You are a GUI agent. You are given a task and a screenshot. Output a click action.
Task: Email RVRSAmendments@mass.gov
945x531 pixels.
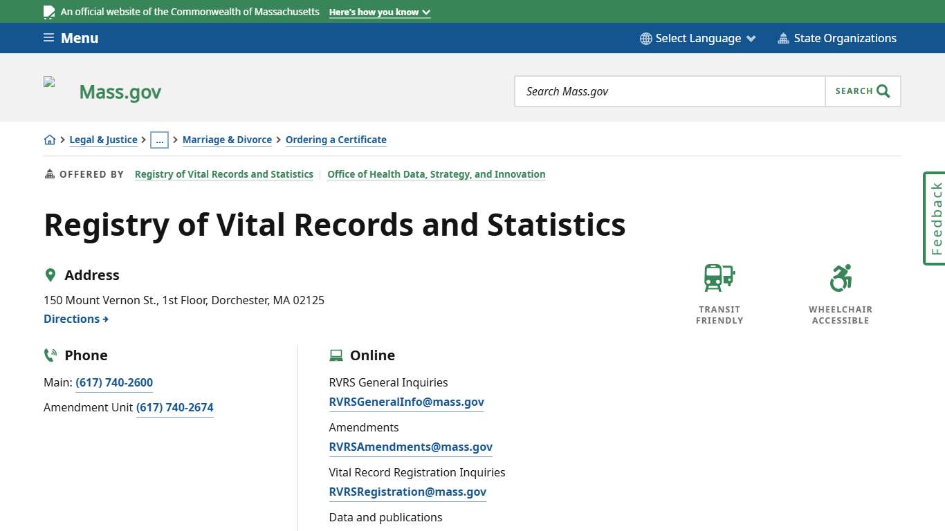[x=410, y=447]
